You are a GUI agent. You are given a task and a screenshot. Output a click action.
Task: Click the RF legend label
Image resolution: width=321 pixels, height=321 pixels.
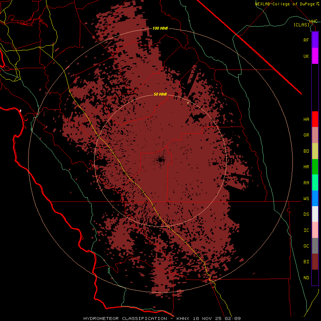pos(306,40)
